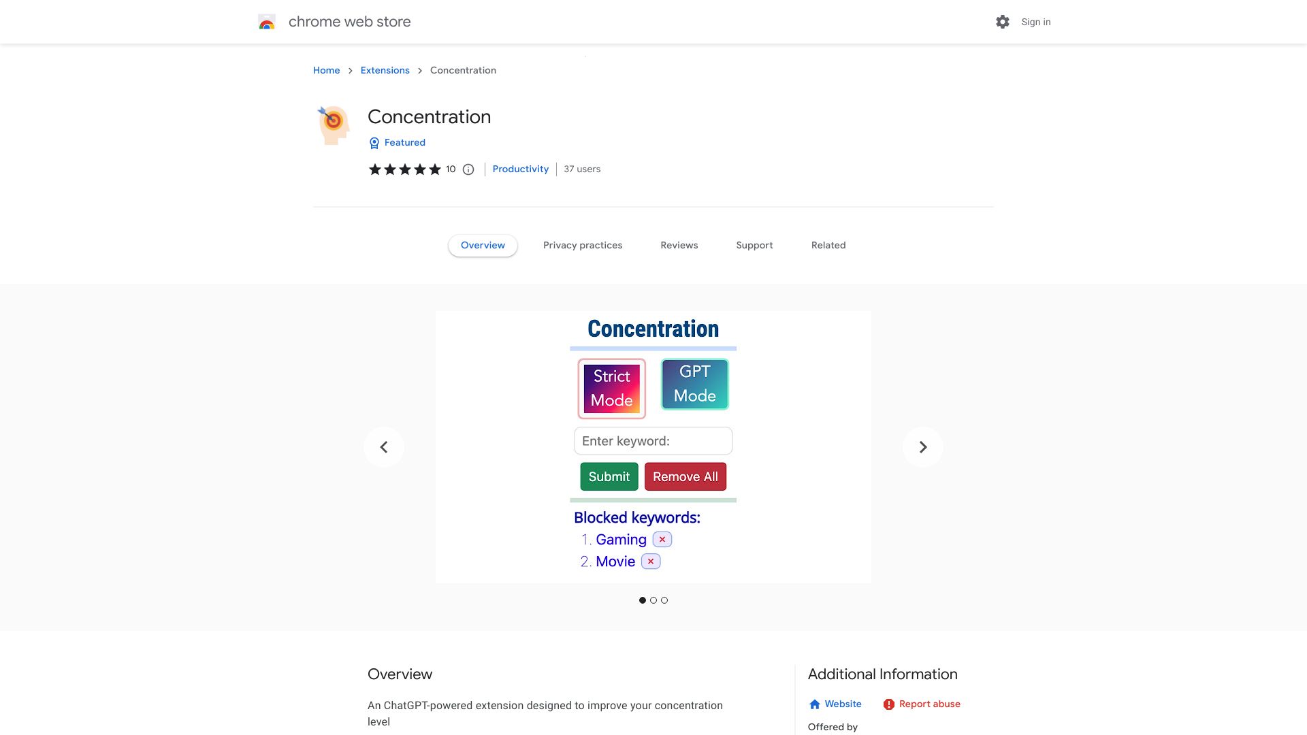1307x735 pixels.
Task: Open the Reviews tab
Action: (679, 245)
